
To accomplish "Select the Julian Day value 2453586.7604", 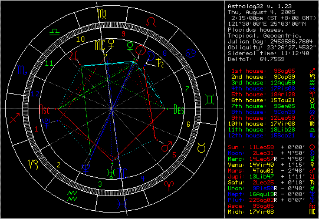I will click(291, 42).
